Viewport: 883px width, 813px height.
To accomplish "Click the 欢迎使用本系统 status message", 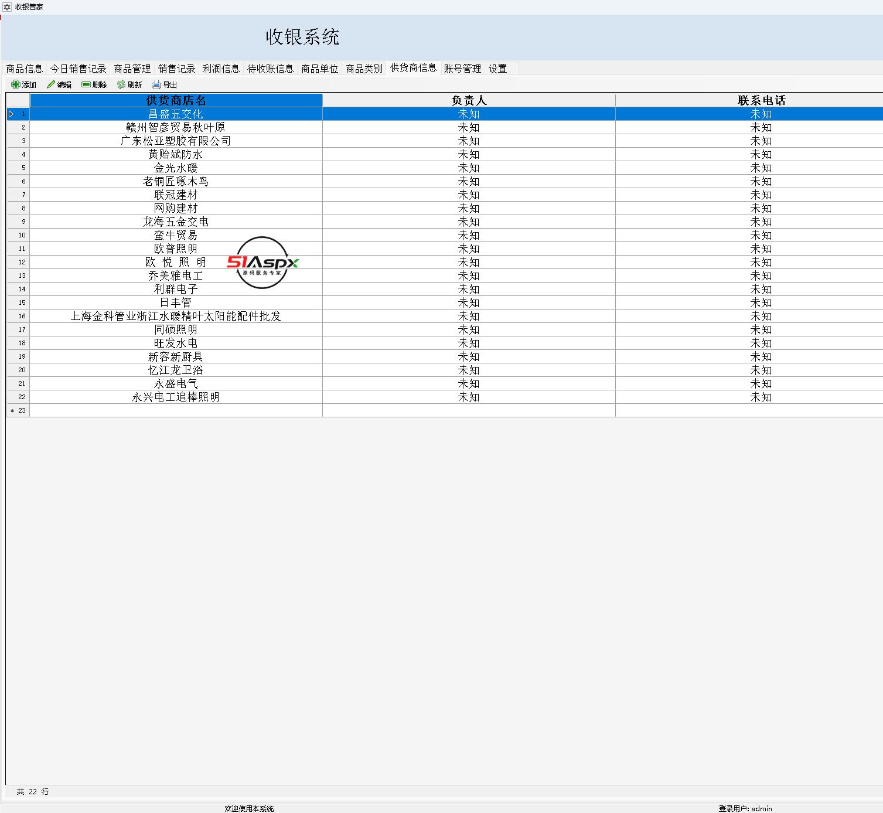I will pos(249,808).
